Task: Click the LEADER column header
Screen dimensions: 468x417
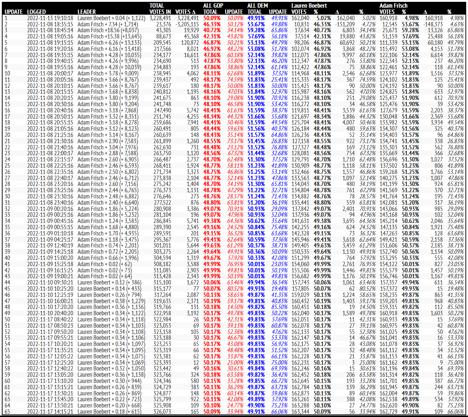Action: [87, 12]
